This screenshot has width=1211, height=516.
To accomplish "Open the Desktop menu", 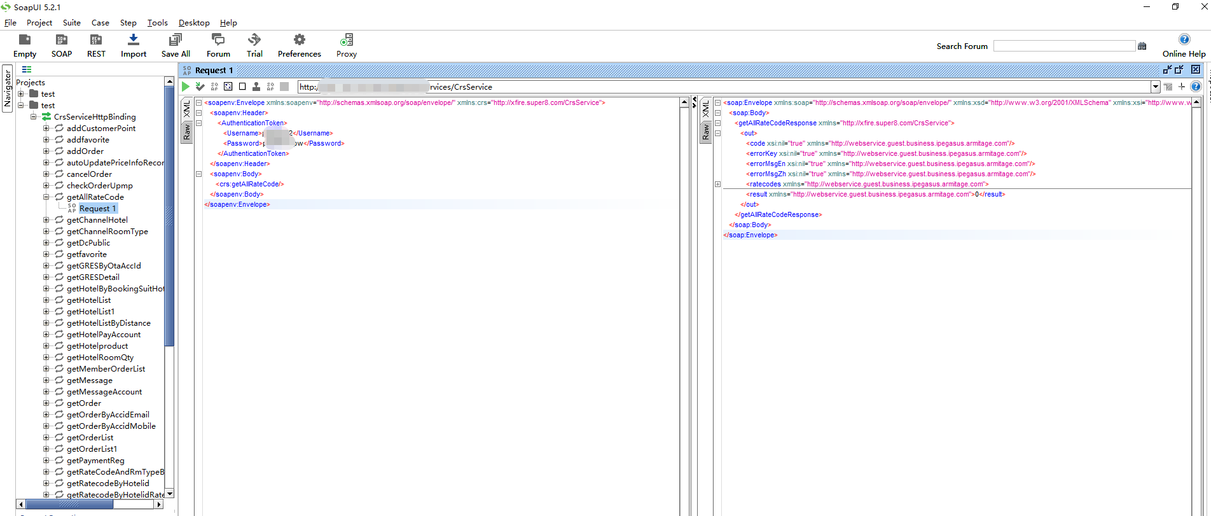I will (194, 23).
